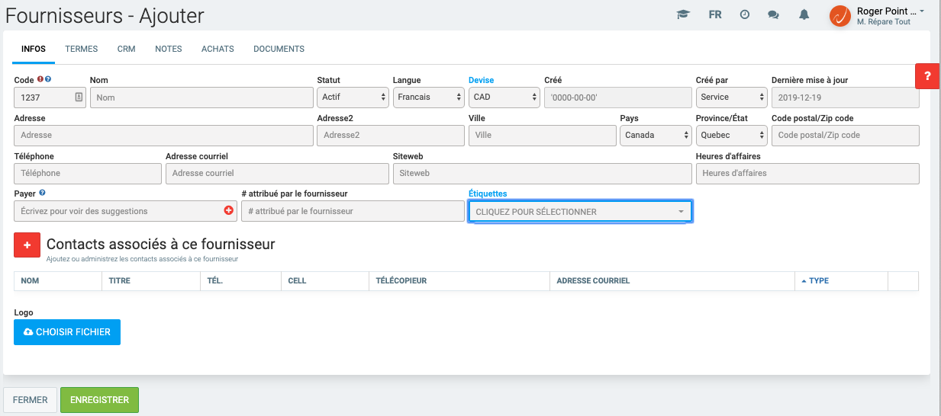Viewport: 941px width, 416px height.
Task: Open the graduation cap training icon
Action: pyautogui.click(x=682, y=14)
